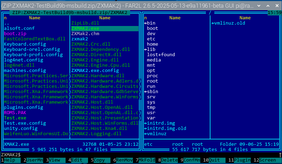Image resolution: width=282 pixels, height=164 pixels.
Task: Select initrd.img symlink file
Action: coord(160,123)
